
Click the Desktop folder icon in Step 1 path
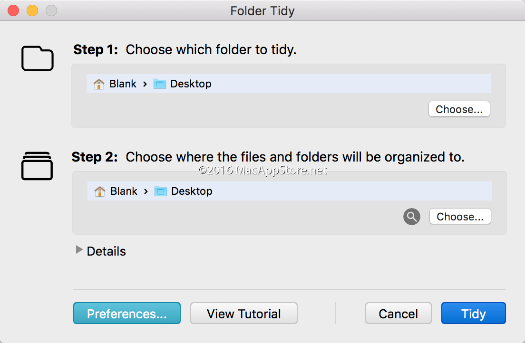160,84
